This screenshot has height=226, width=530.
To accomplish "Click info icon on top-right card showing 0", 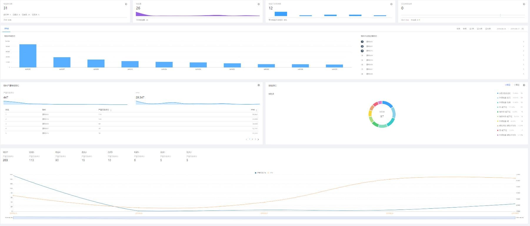I will (x=524, y=4).
